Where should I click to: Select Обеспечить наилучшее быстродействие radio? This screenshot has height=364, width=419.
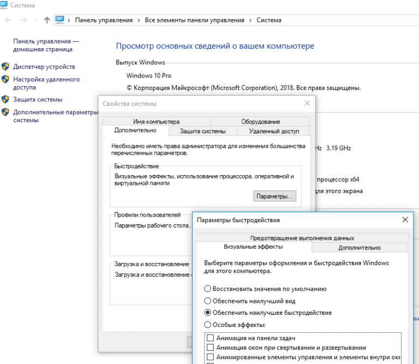tap(268, 313)
